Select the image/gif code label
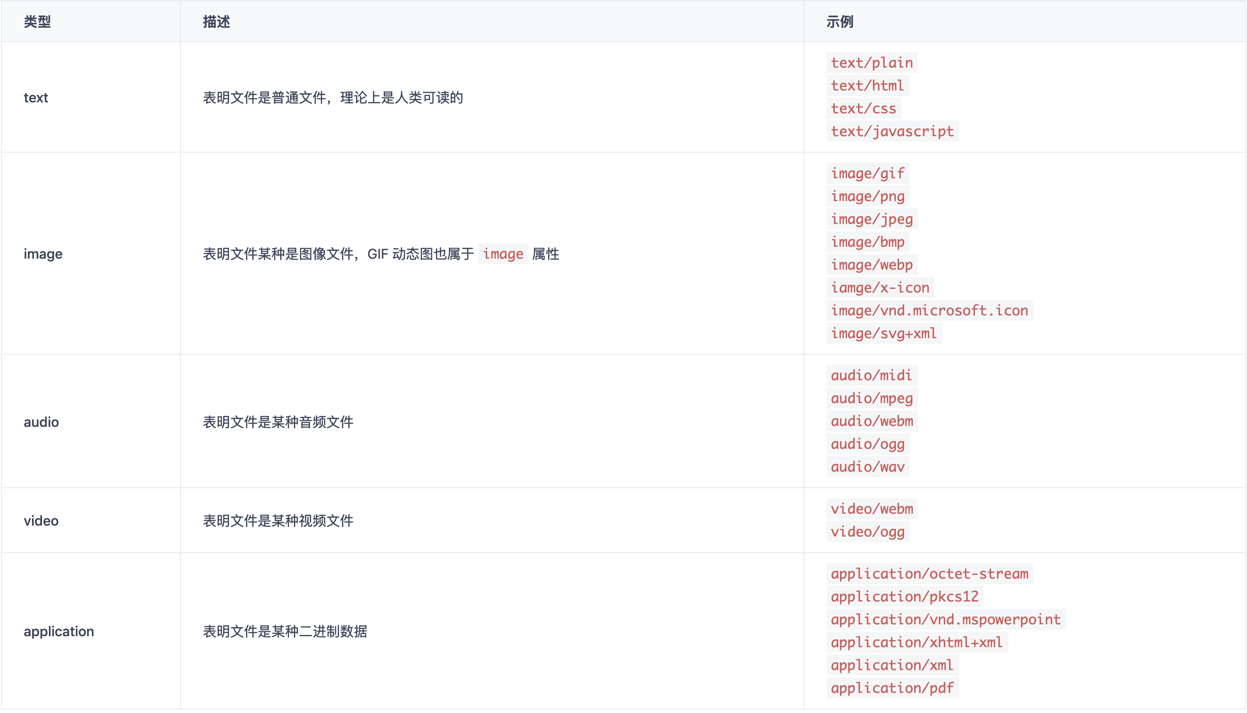The image size is (1247, 713). pos(868,173)
